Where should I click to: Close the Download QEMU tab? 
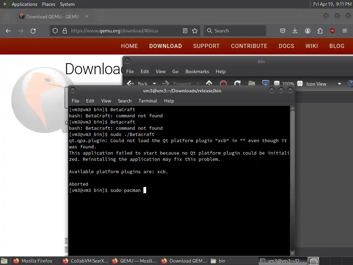point(87,17)
